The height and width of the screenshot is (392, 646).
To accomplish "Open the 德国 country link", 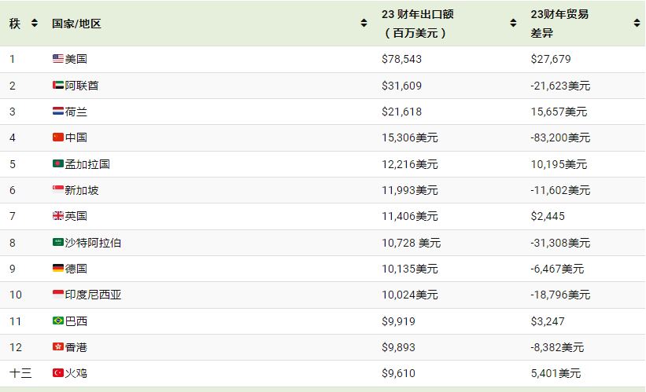I will click(76, 269).
